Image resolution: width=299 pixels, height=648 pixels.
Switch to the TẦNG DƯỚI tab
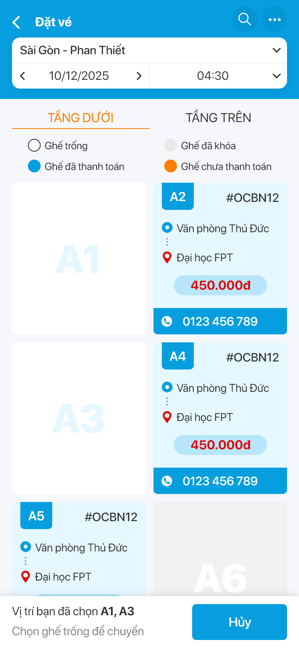[81, 118]
